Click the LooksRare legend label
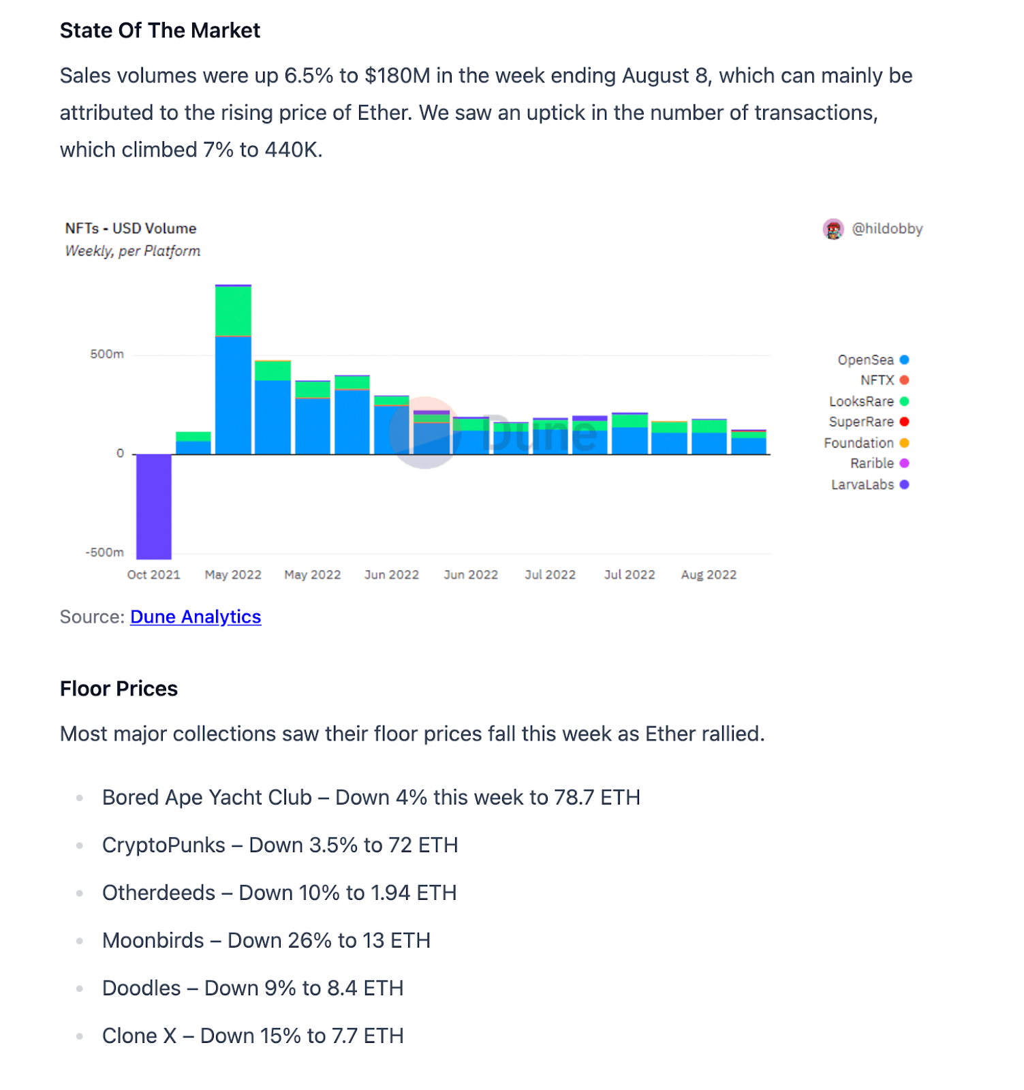Viewport: 1024px width, 1090px height. 861,401
